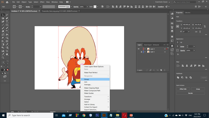The width and height of the screenshot is (209, 118).
Task: Expand Layer 1 disclosure arrow
Action: [x=145, y=52]
